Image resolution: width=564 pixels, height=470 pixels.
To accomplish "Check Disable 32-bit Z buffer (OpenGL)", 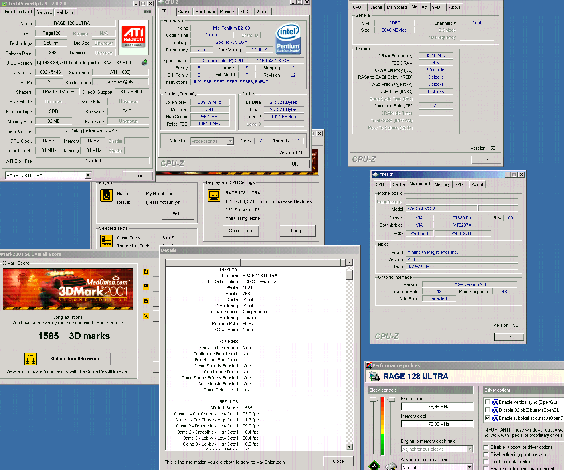I will [x=487, y=410].
